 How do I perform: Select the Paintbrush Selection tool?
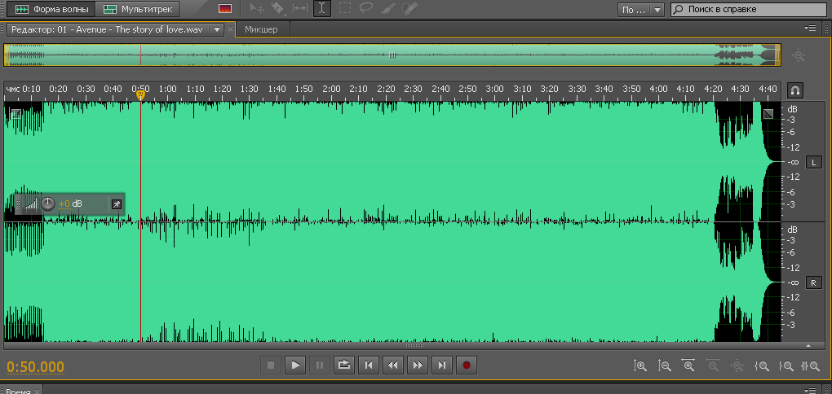(x=388, y=8)
